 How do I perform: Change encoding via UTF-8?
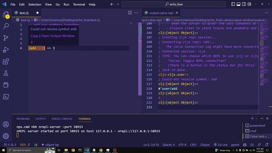(x=182, y=144)
